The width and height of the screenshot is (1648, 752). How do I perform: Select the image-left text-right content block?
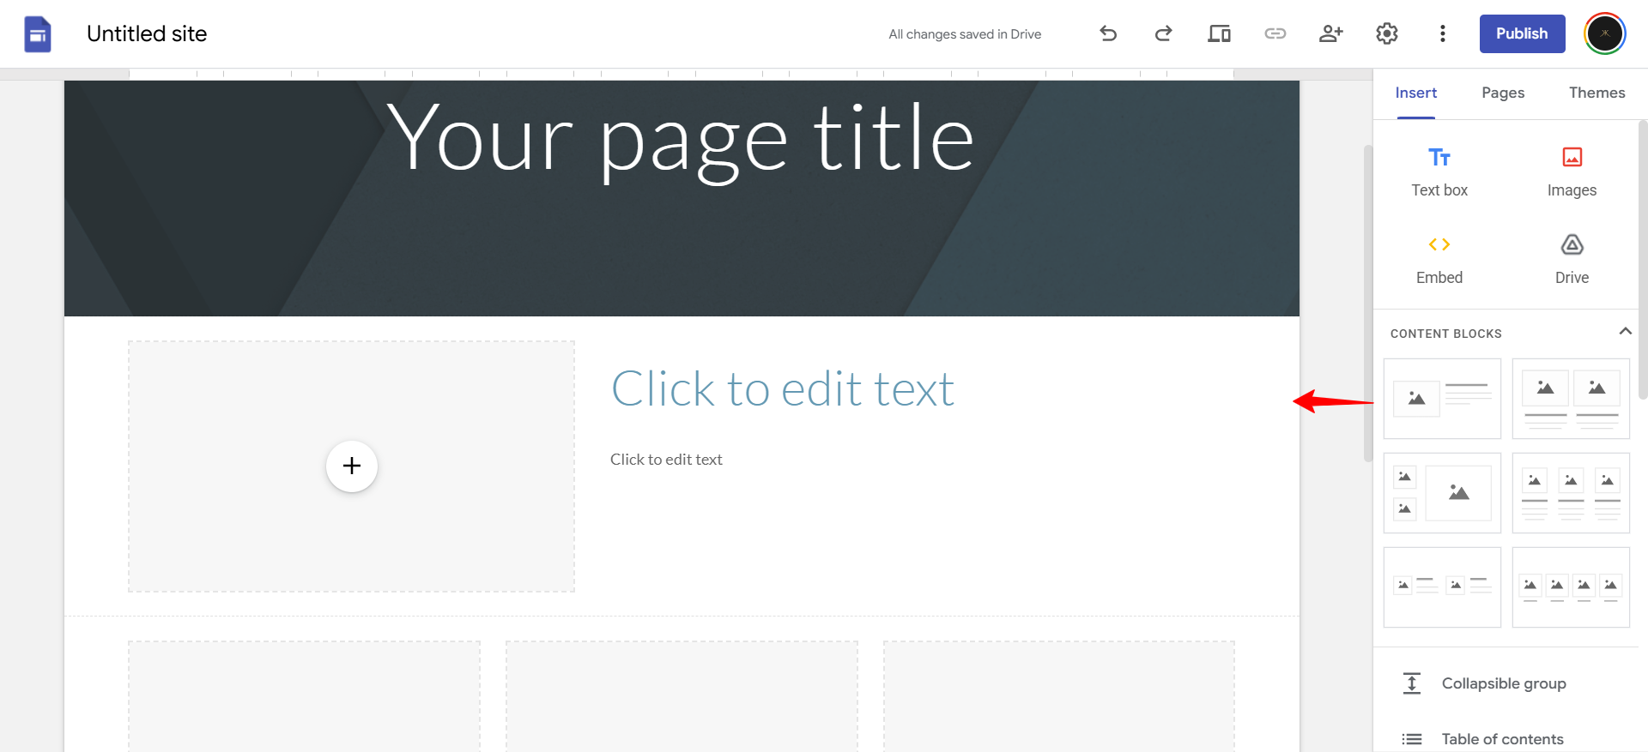1442,399
